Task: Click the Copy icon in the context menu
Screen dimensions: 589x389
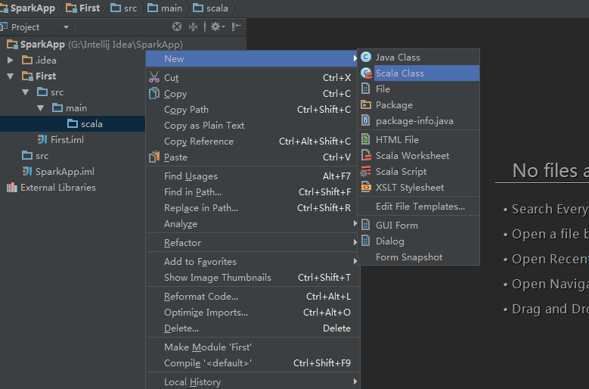Action: [x=154, y=93]
